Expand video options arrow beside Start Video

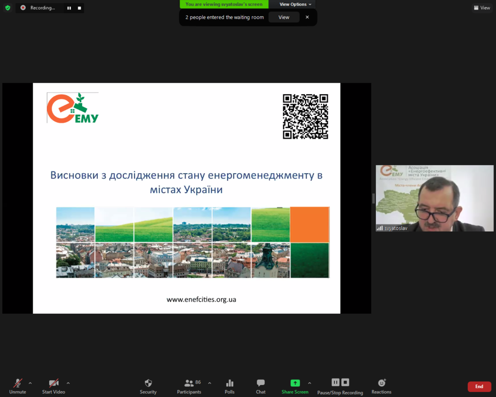(68, 383)
